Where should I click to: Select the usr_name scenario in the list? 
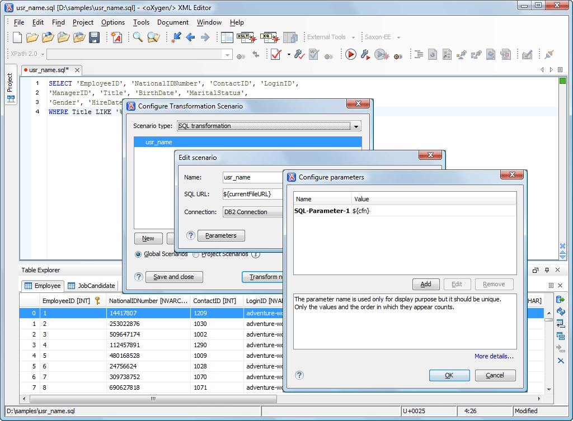pyautogui.click(x=248, y=142)
